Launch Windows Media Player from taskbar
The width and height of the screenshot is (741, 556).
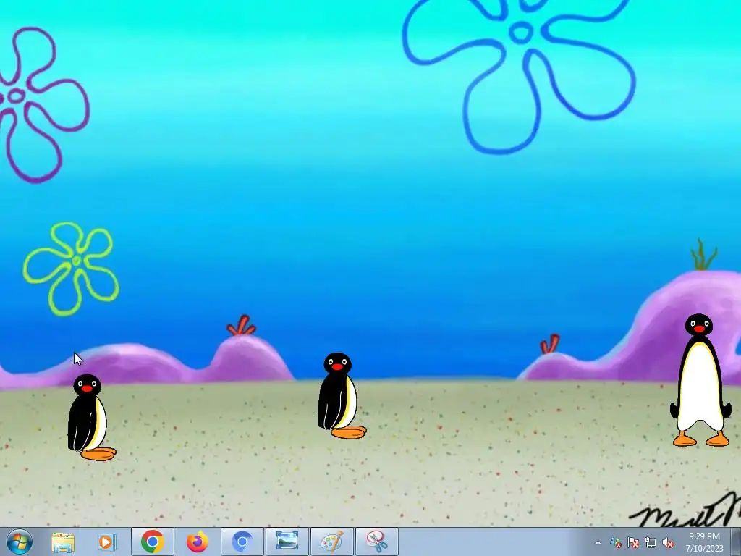pyautogui.click(x=107, y=542)
